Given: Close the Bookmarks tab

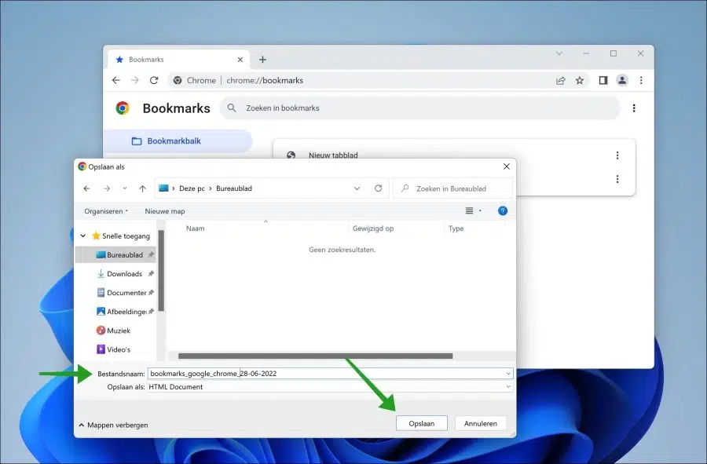Looking at the screenshot, I should point(240,60).
